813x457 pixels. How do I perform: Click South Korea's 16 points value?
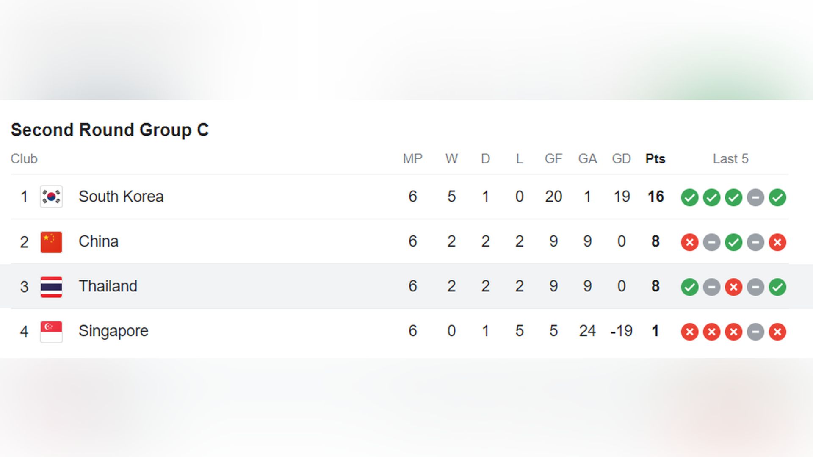[x=655, y=197]
